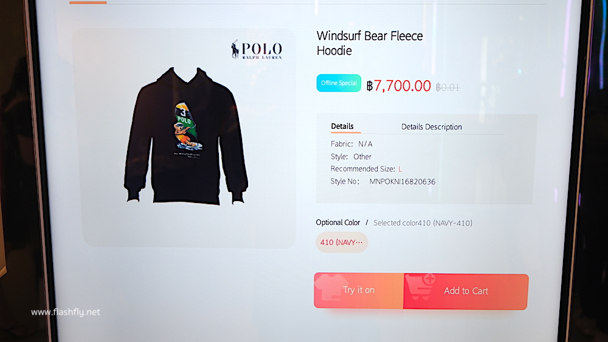Click the recommended size L value
This screenshot has height=342, width=608.
[400, 169]
